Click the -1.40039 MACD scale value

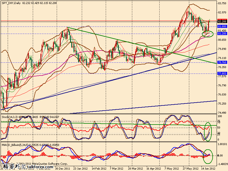222,164
